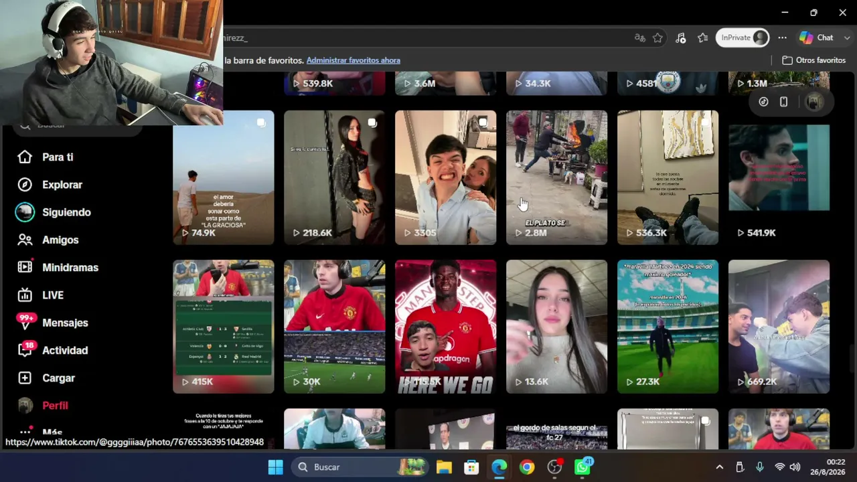Open the video with 34.3K views
The width and height of the screenshot is (857, 482).
click(557, 83)
